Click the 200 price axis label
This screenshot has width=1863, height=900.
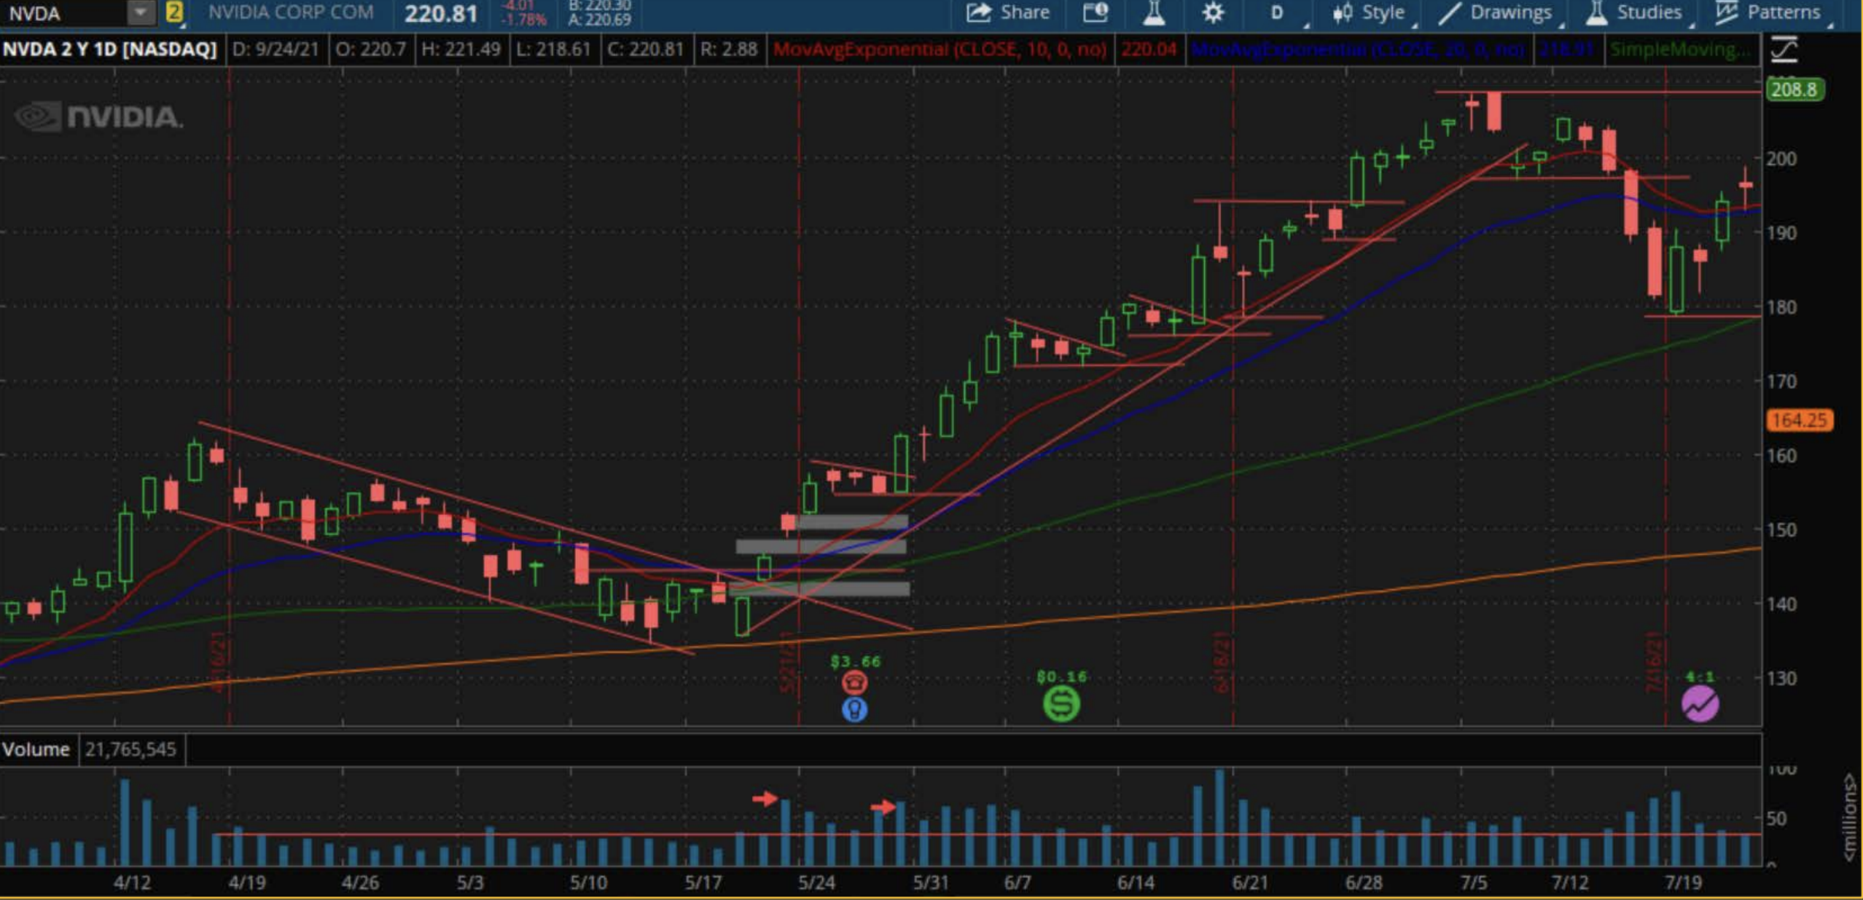pos(1781,158)
